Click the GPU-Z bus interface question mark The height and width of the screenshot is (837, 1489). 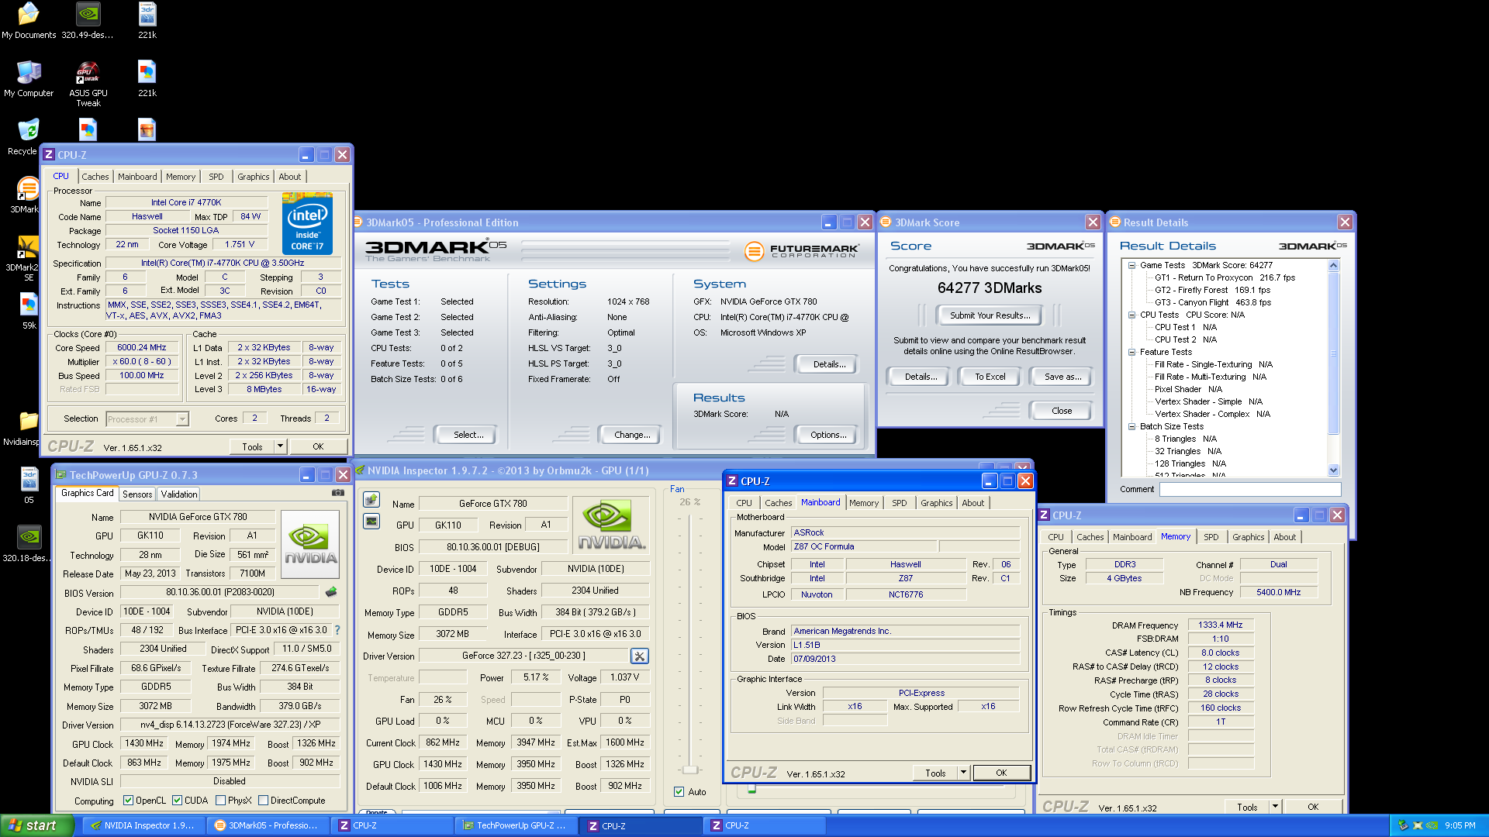point(337,630)
